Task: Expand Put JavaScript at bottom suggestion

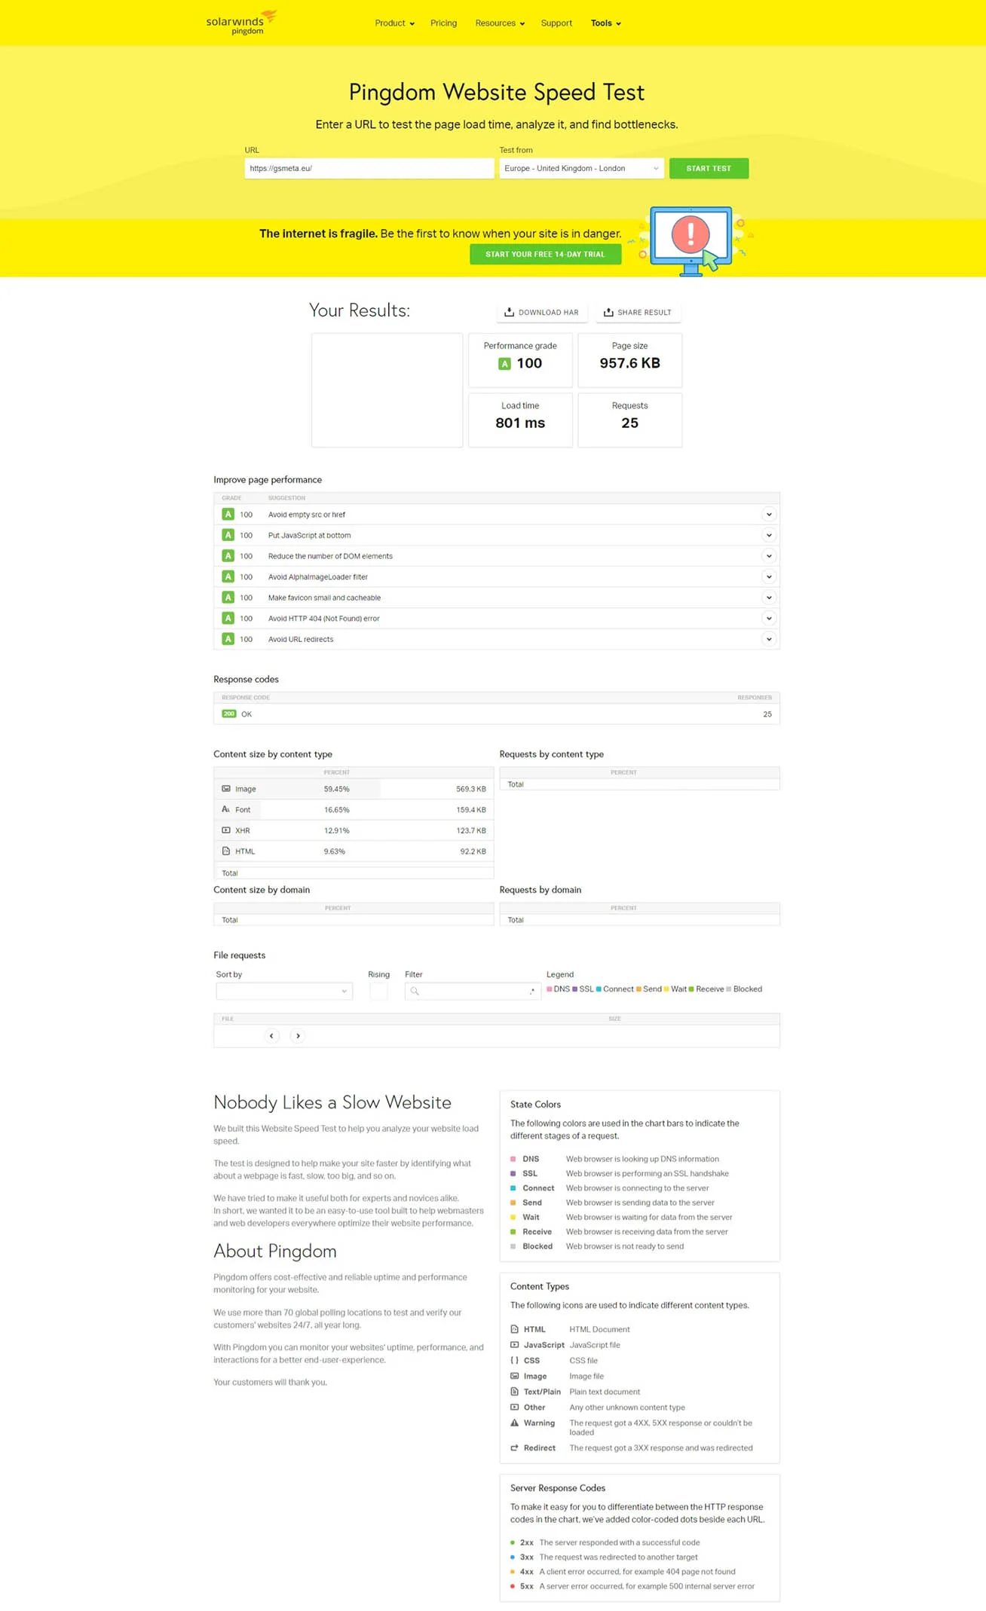Action: coord(769,536)
